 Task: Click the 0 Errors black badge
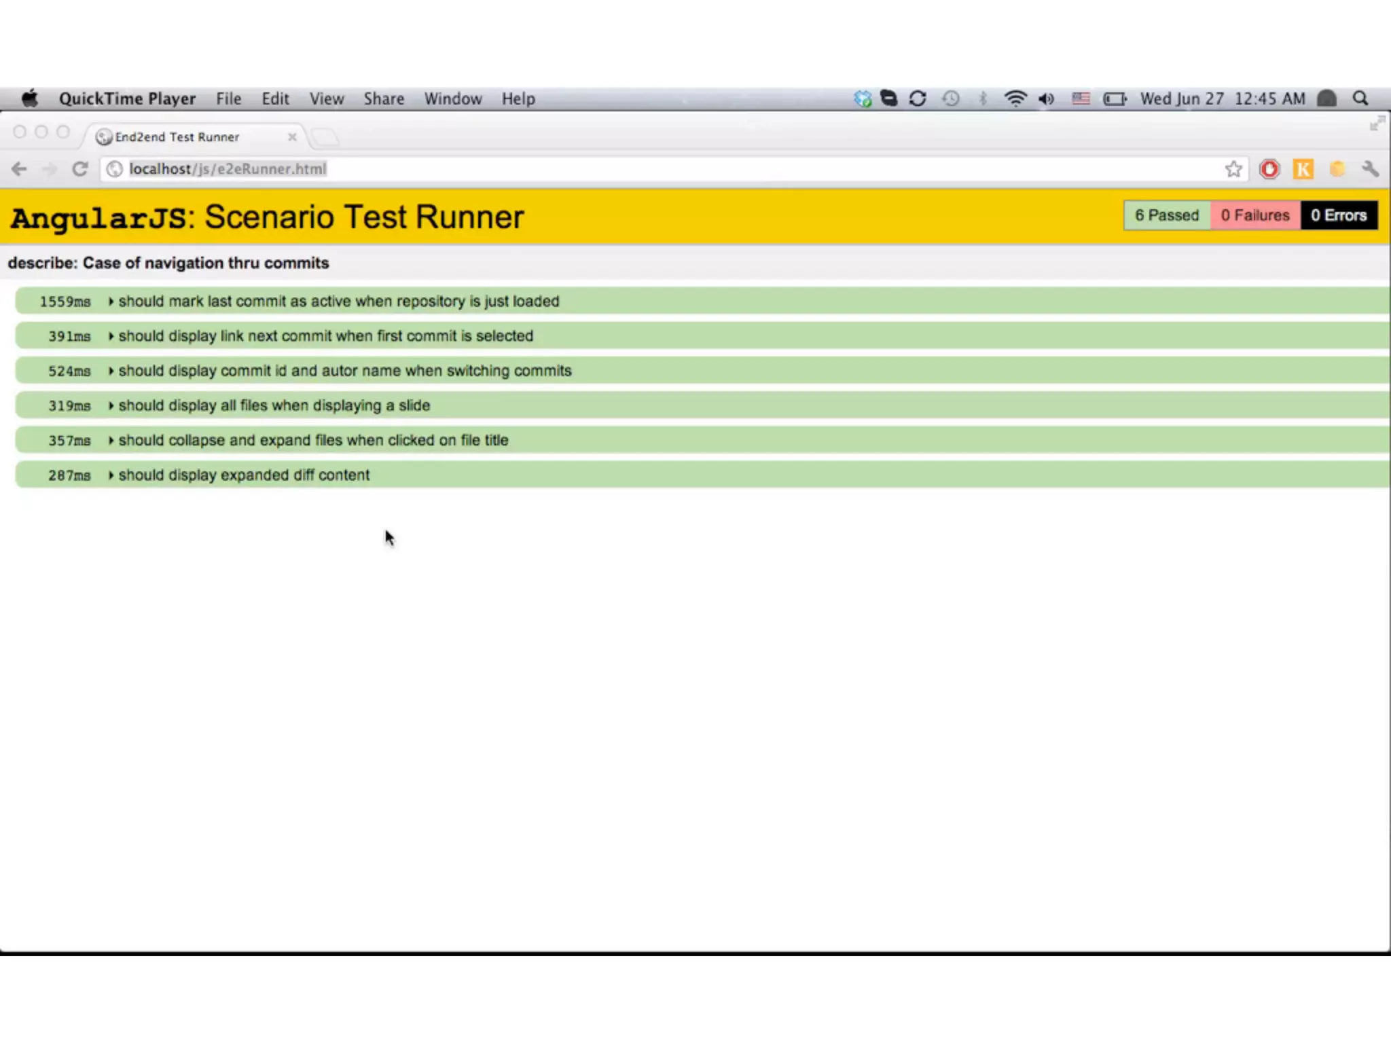tap(1338, 215)
